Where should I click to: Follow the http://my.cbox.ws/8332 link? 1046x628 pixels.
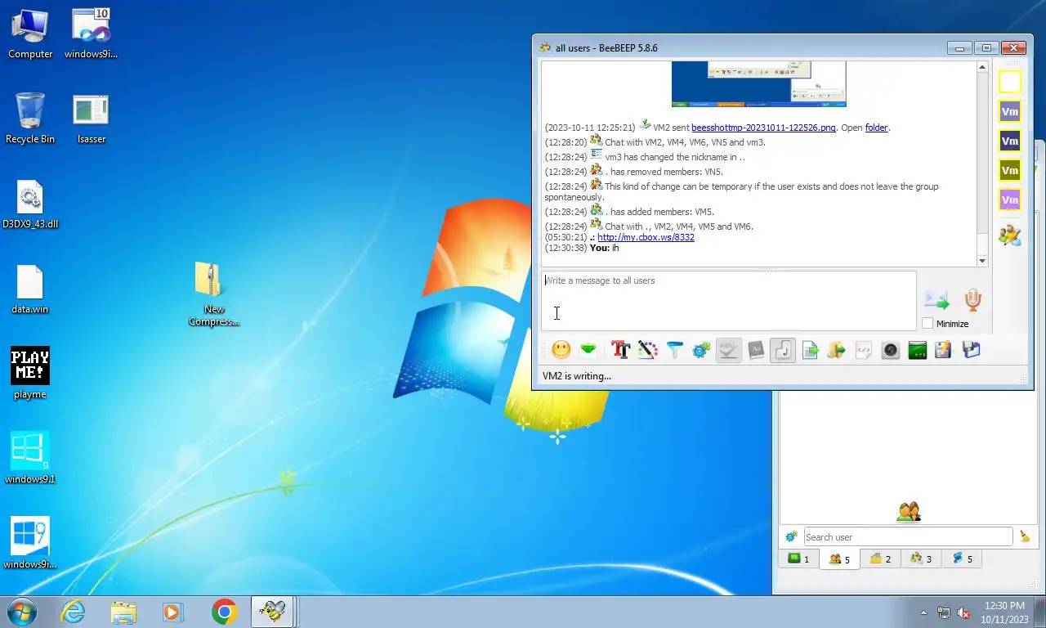[x=646, y=237]
